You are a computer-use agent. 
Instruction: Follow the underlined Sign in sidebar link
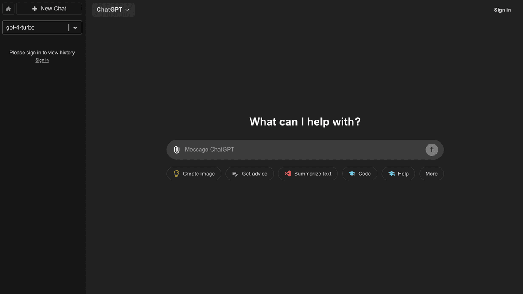pos(42,60)
